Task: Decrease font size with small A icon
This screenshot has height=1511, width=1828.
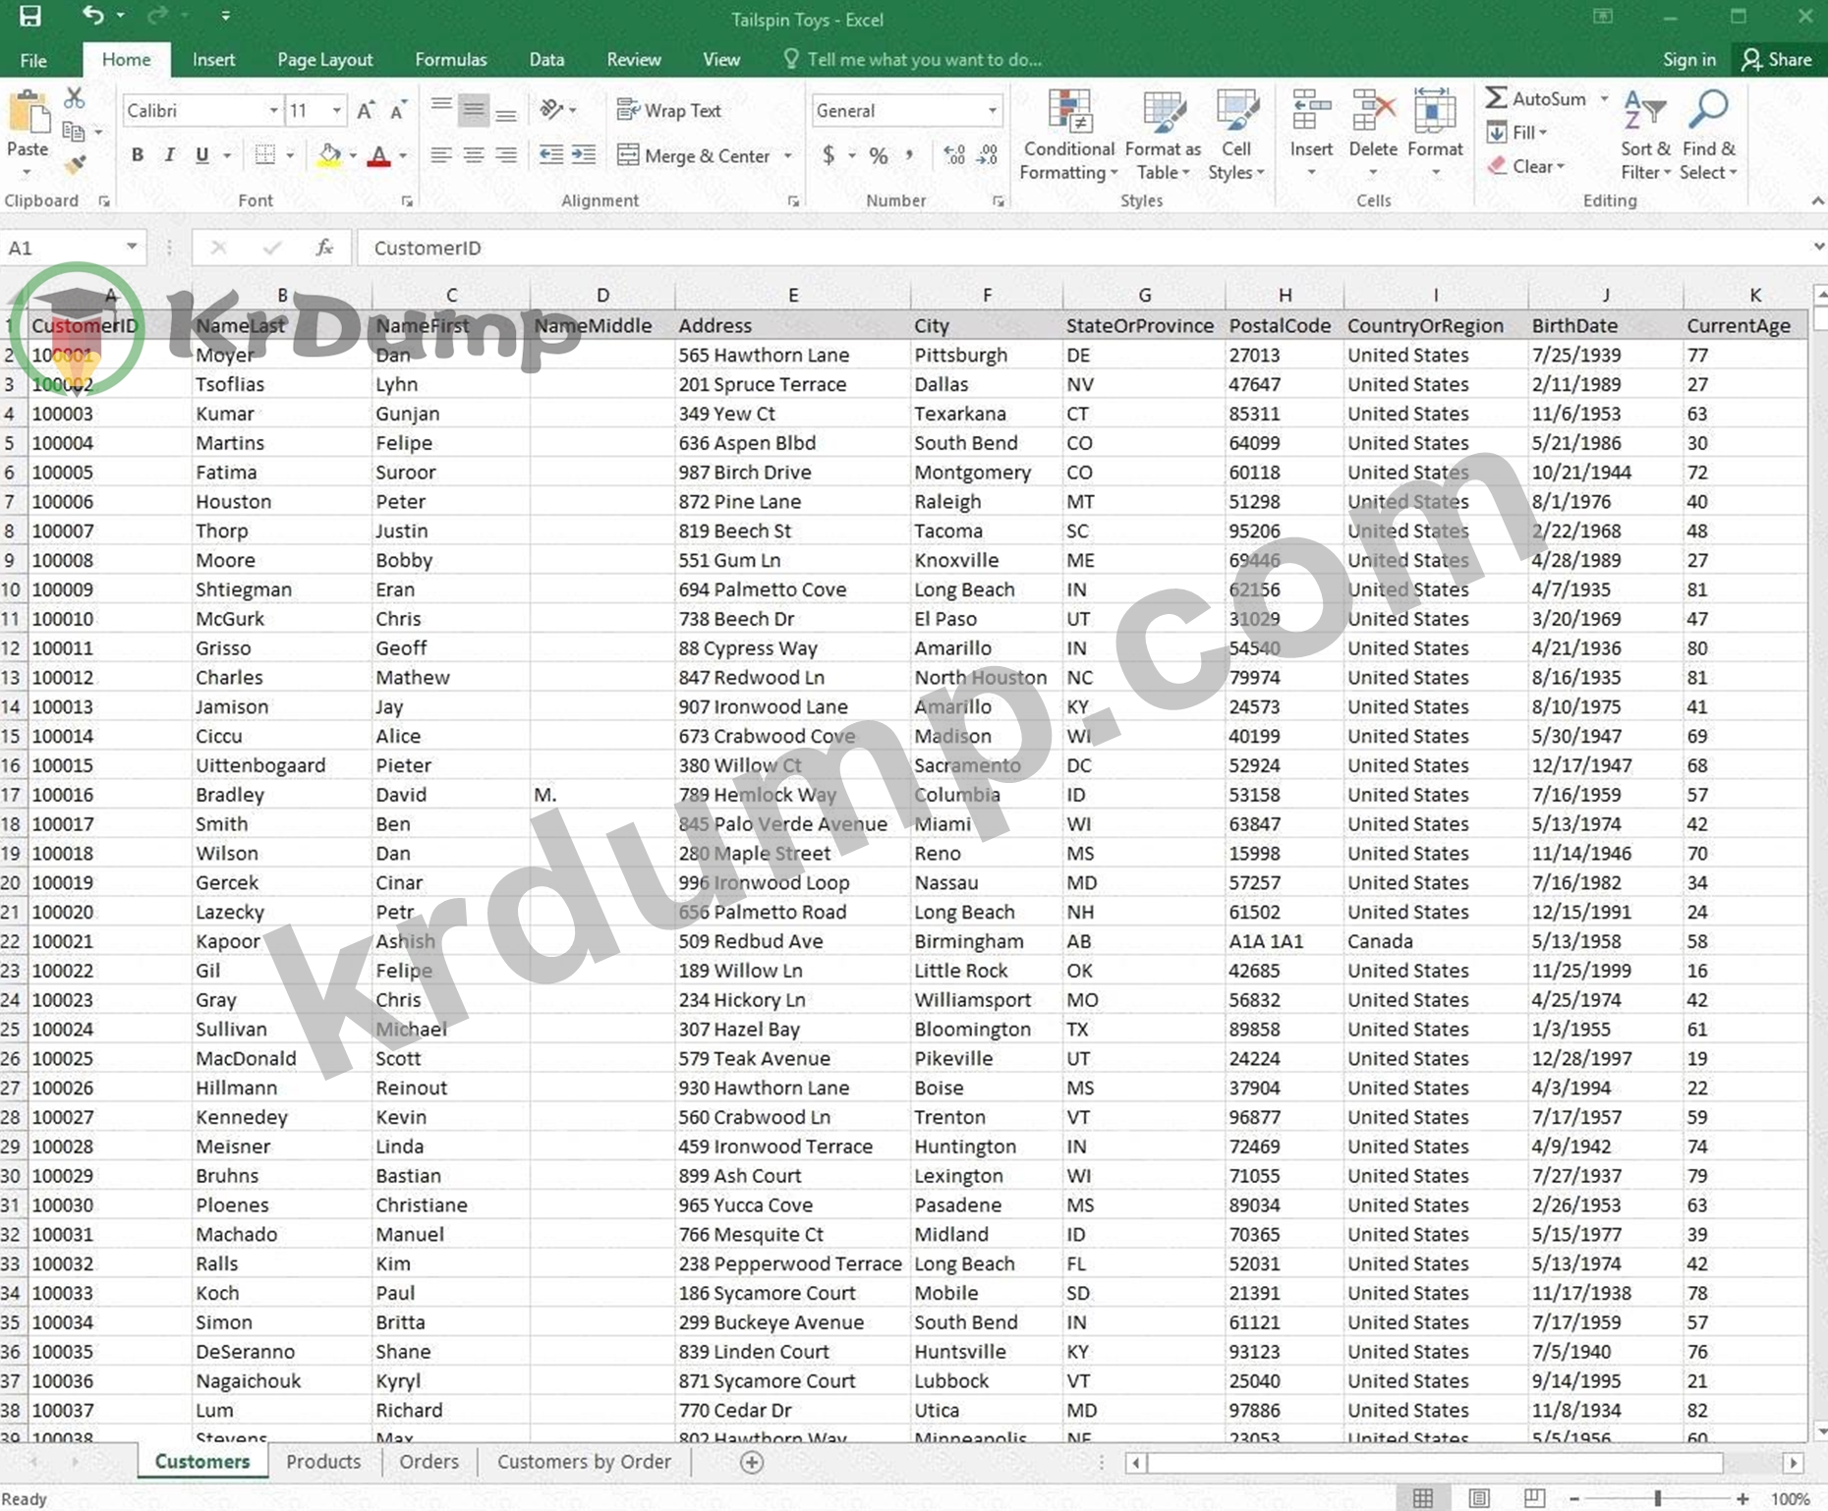Action: (398, 111)
